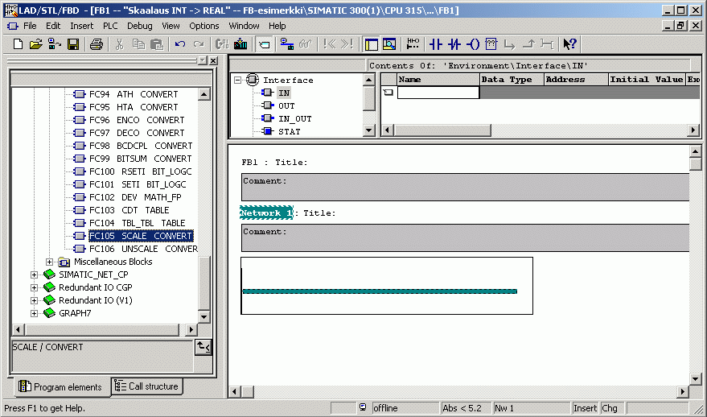Click the Address column header
Image resolution: width=707 pixels, height=417 pixels.
(576, 80)
